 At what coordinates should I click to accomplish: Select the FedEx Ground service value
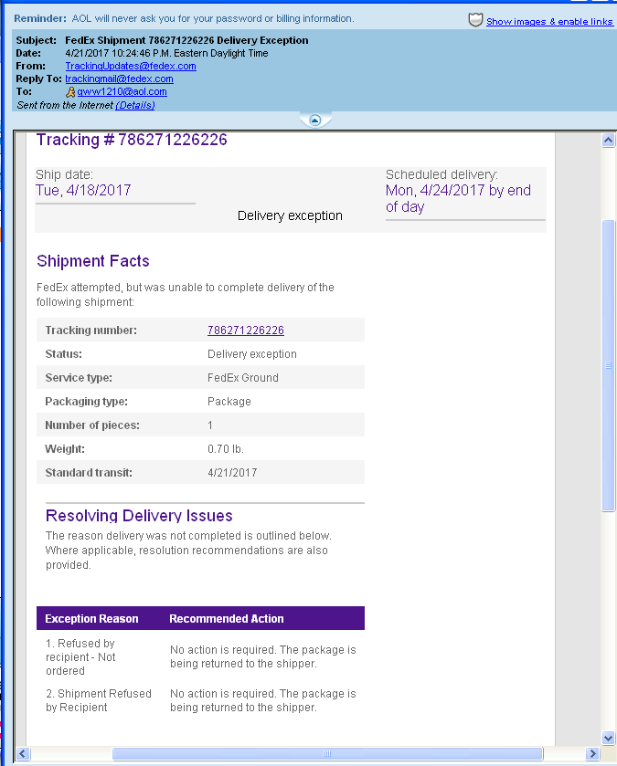243,378
